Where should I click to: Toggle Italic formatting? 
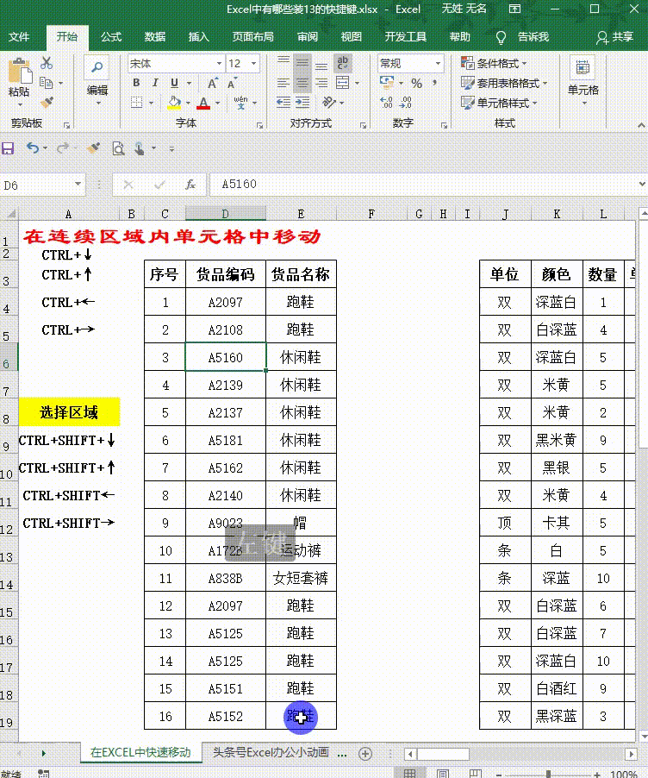155,83
